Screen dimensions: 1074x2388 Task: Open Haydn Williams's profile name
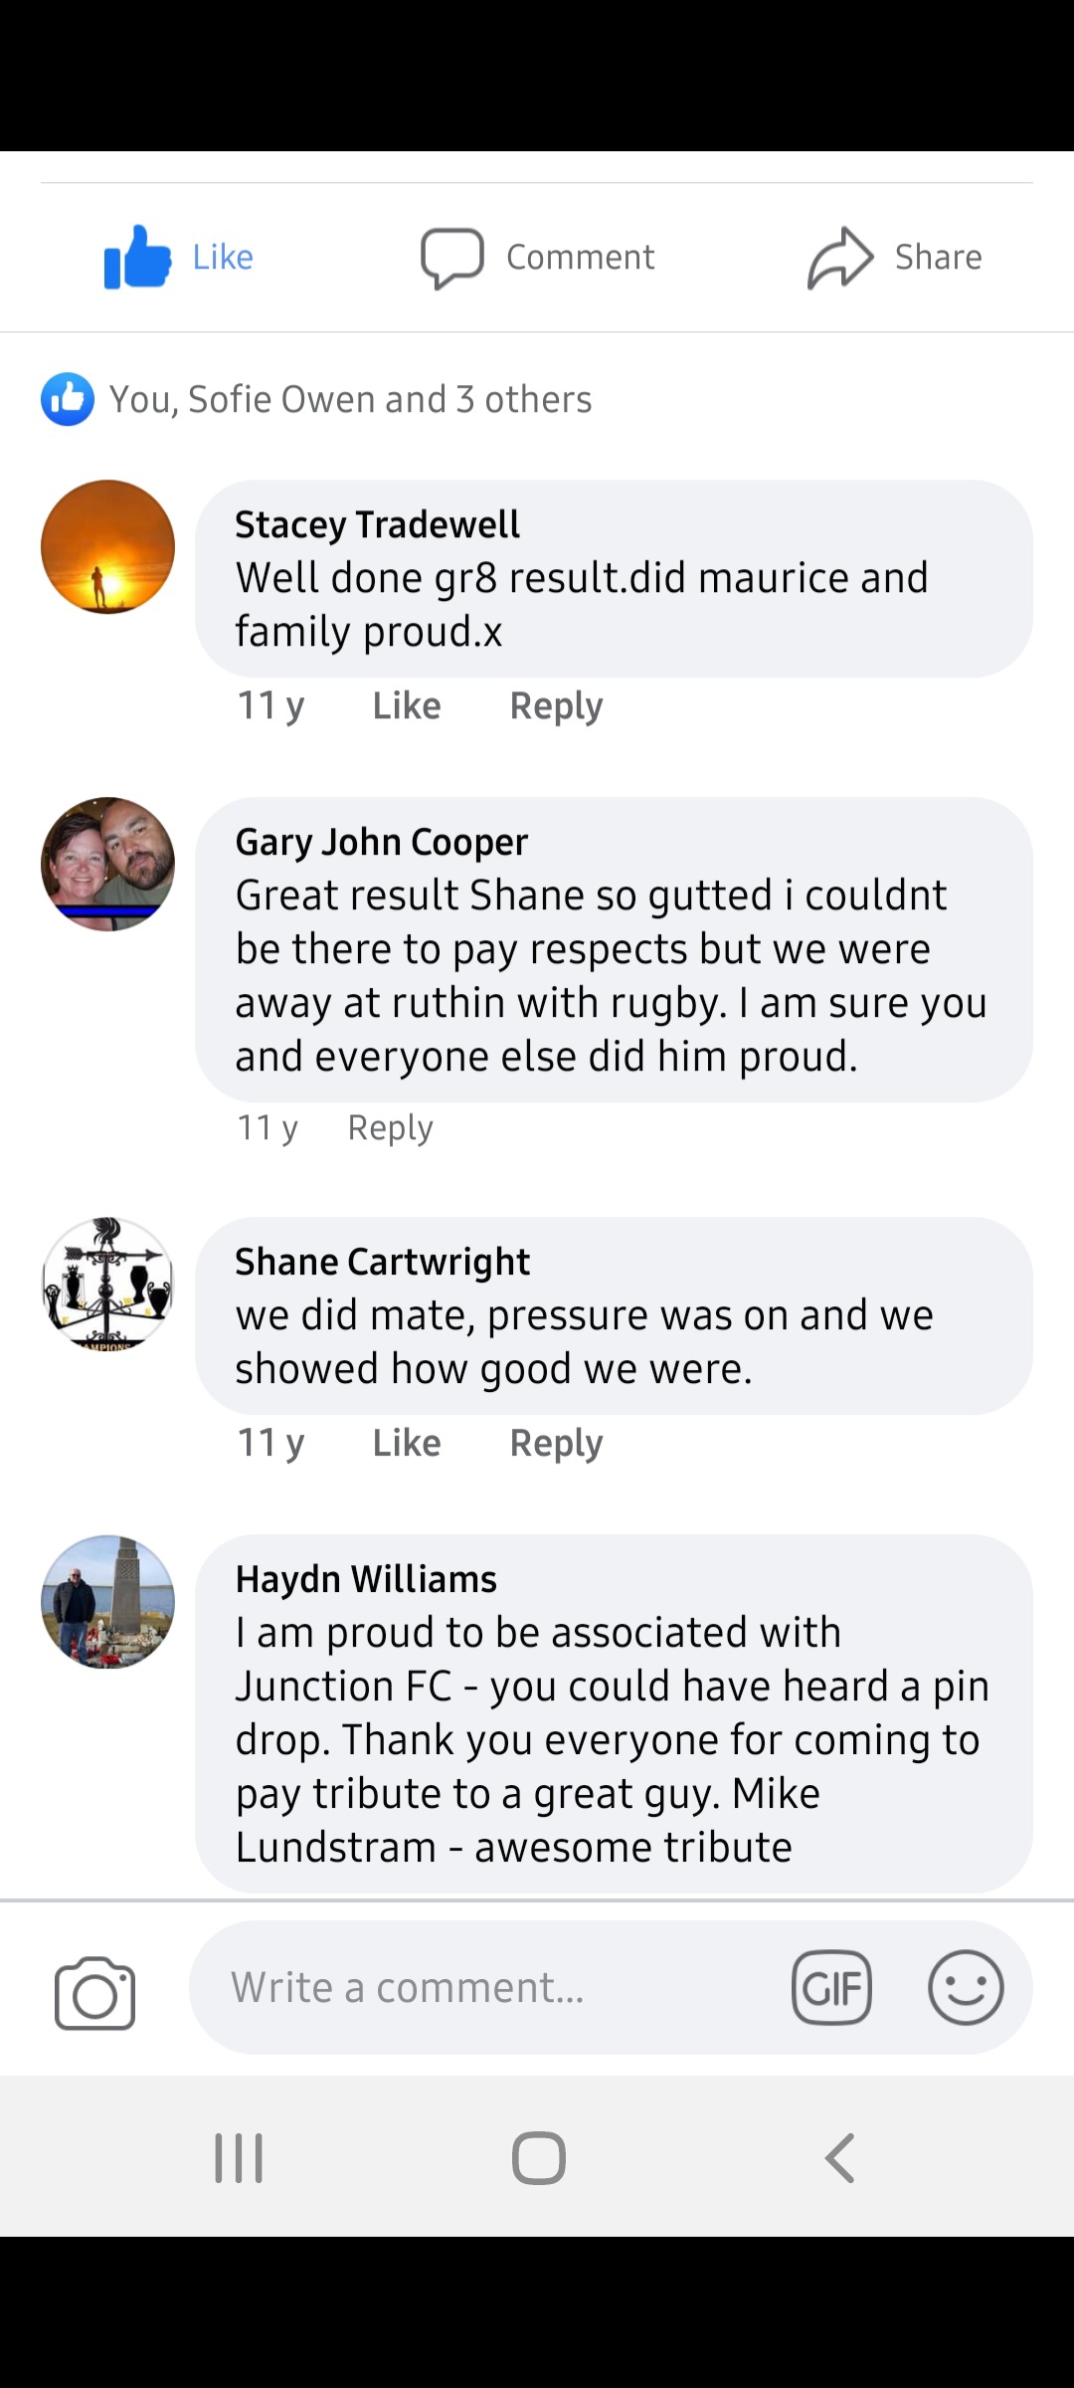(366, 1579)
